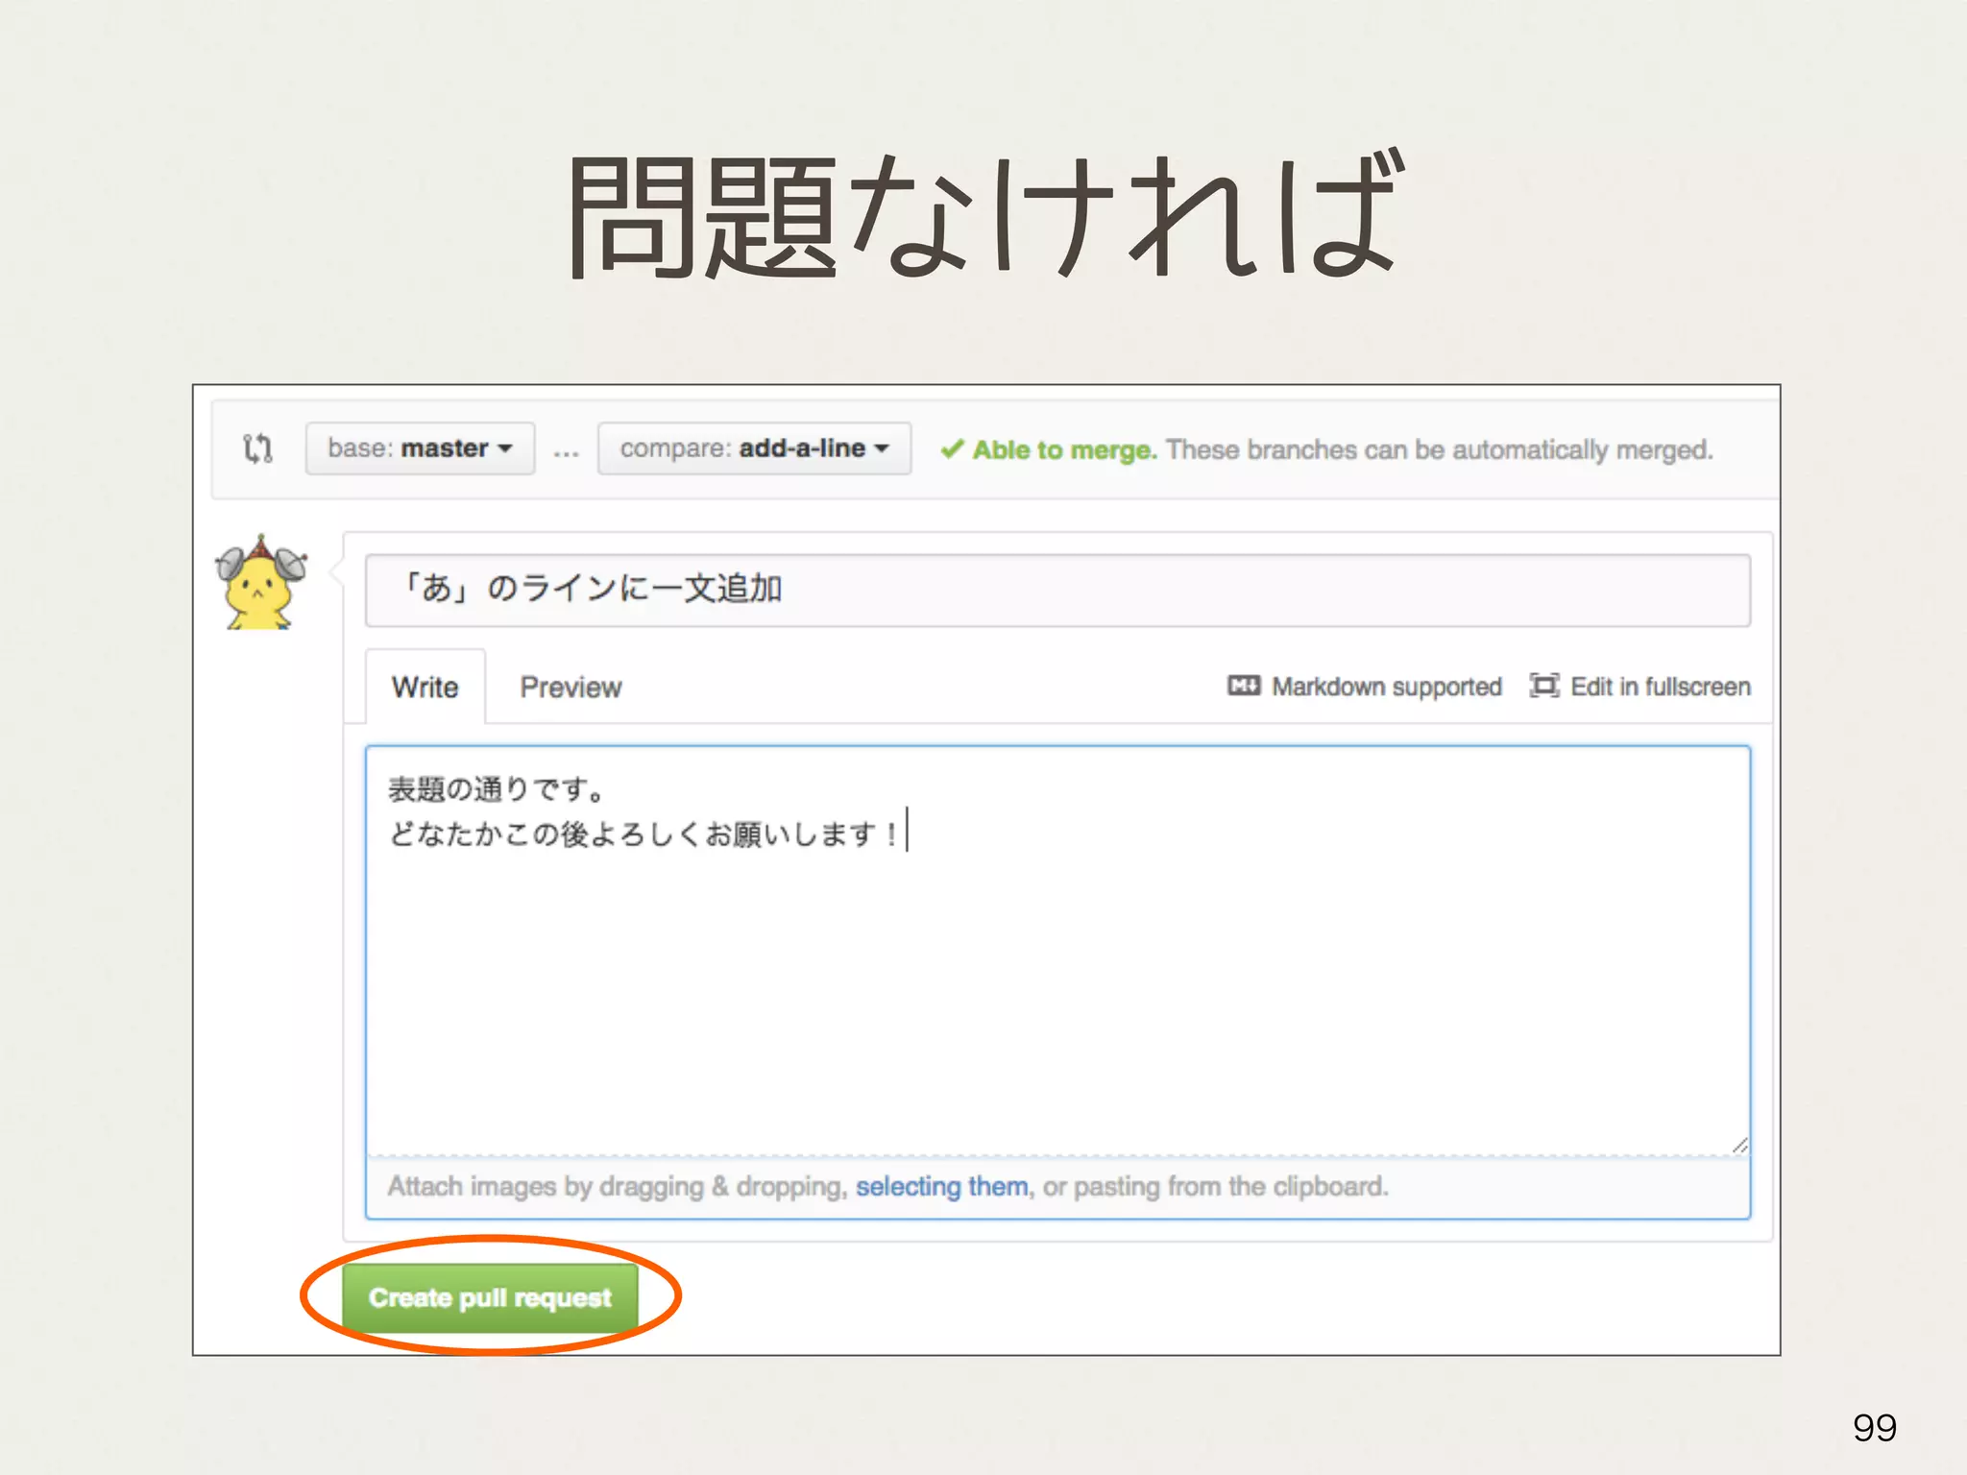Click the green merge checkmark icon
Image resolution: width=1967 pixels, height=1475 pixels.
[x=952, y=449]
